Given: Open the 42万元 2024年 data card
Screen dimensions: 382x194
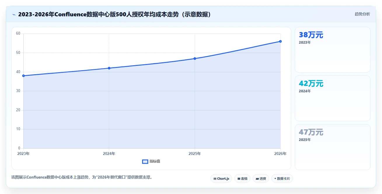Looking at the screenshot, I should coord(333,98).
